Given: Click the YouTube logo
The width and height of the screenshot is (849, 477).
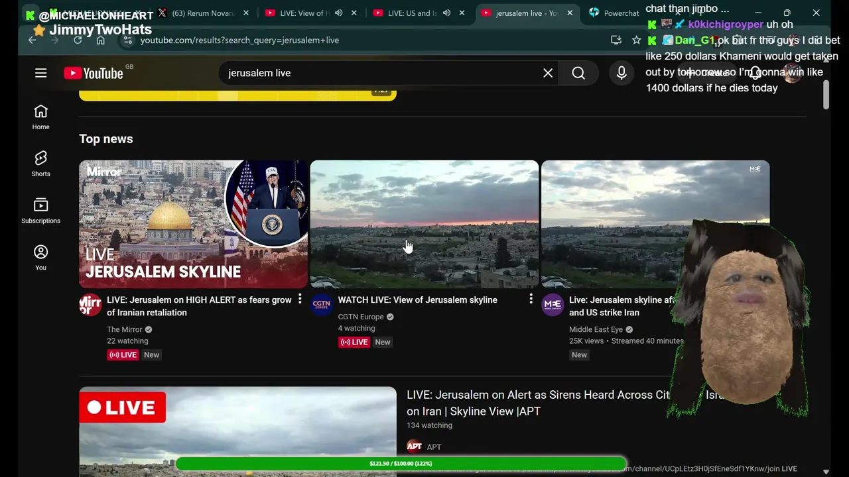Looking at the screenshot, I should coord(94,73).
